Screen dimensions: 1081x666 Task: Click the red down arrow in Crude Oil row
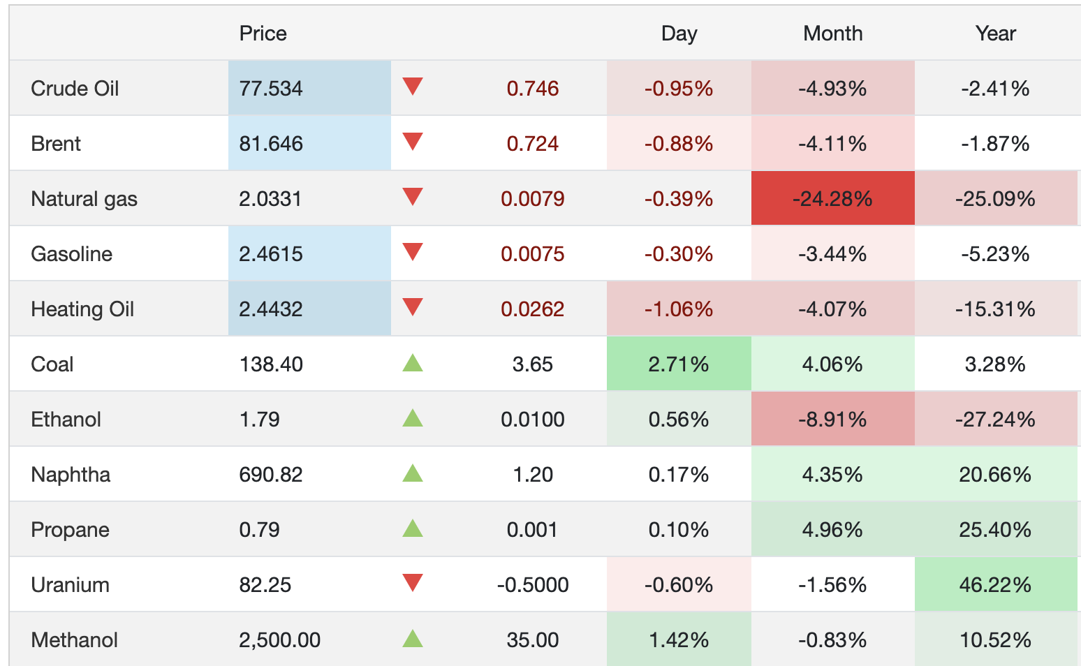(x=413, y=87)
